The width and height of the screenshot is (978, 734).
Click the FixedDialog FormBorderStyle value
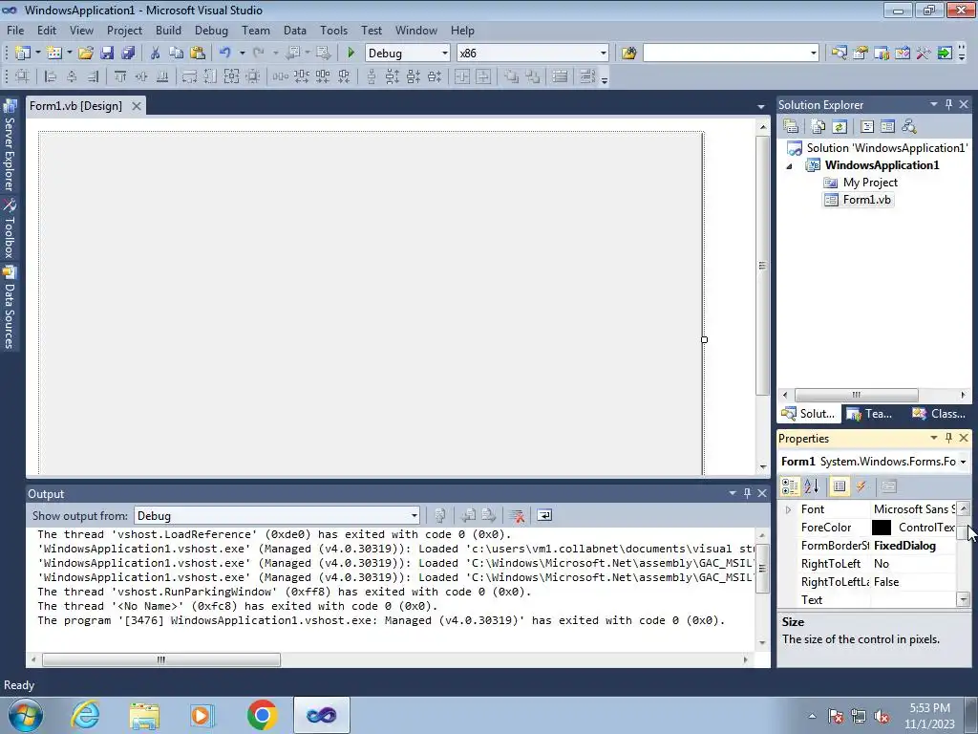[904, 546]
